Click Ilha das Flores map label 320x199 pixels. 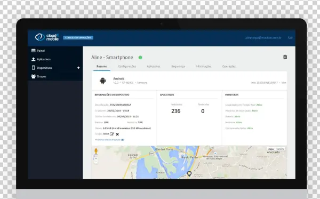164,149
